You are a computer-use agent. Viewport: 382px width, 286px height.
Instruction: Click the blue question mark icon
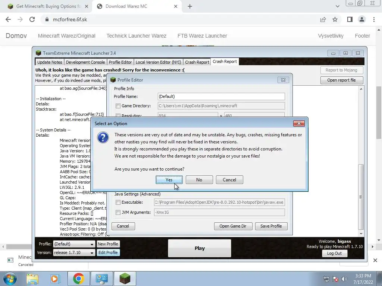click(x=103, y=137)
